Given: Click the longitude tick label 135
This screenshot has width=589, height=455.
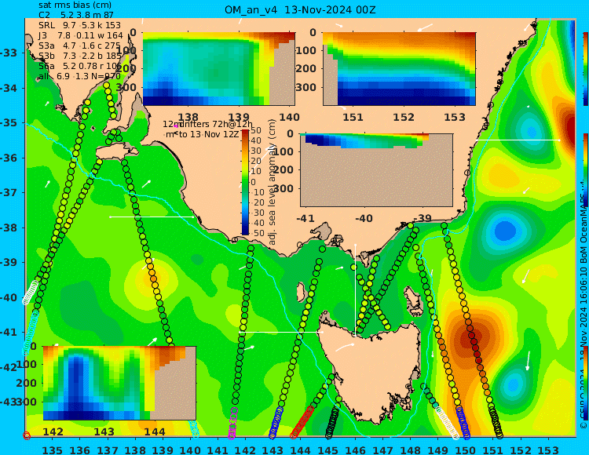Looking at the screenshot, I should click(52, 450).
